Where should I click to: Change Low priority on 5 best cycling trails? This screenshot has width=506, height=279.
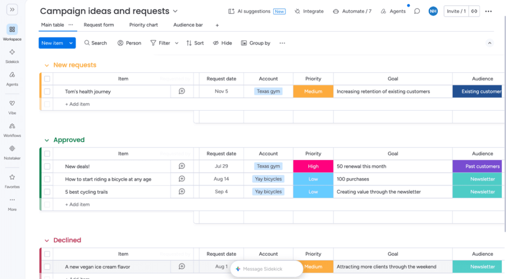click(x=313, y=191)
